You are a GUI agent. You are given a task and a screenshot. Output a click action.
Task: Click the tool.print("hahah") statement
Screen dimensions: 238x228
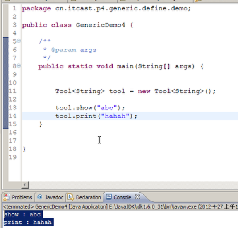[x=96, y=116]
